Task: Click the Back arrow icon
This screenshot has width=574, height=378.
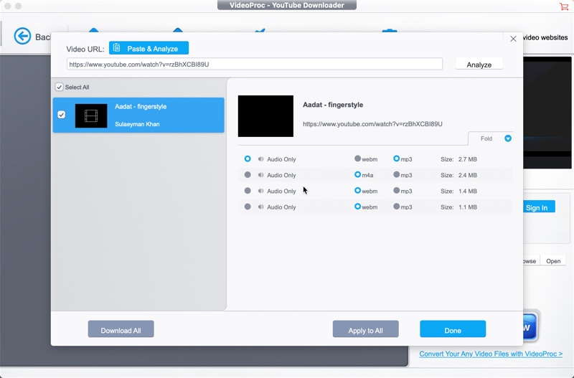Action: pyautogui.click(x=22, y=37)
